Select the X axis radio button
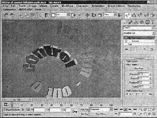 127,94
